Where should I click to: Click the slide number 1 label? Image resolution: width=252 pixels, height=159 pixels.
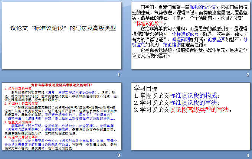(x=118, y=75)
